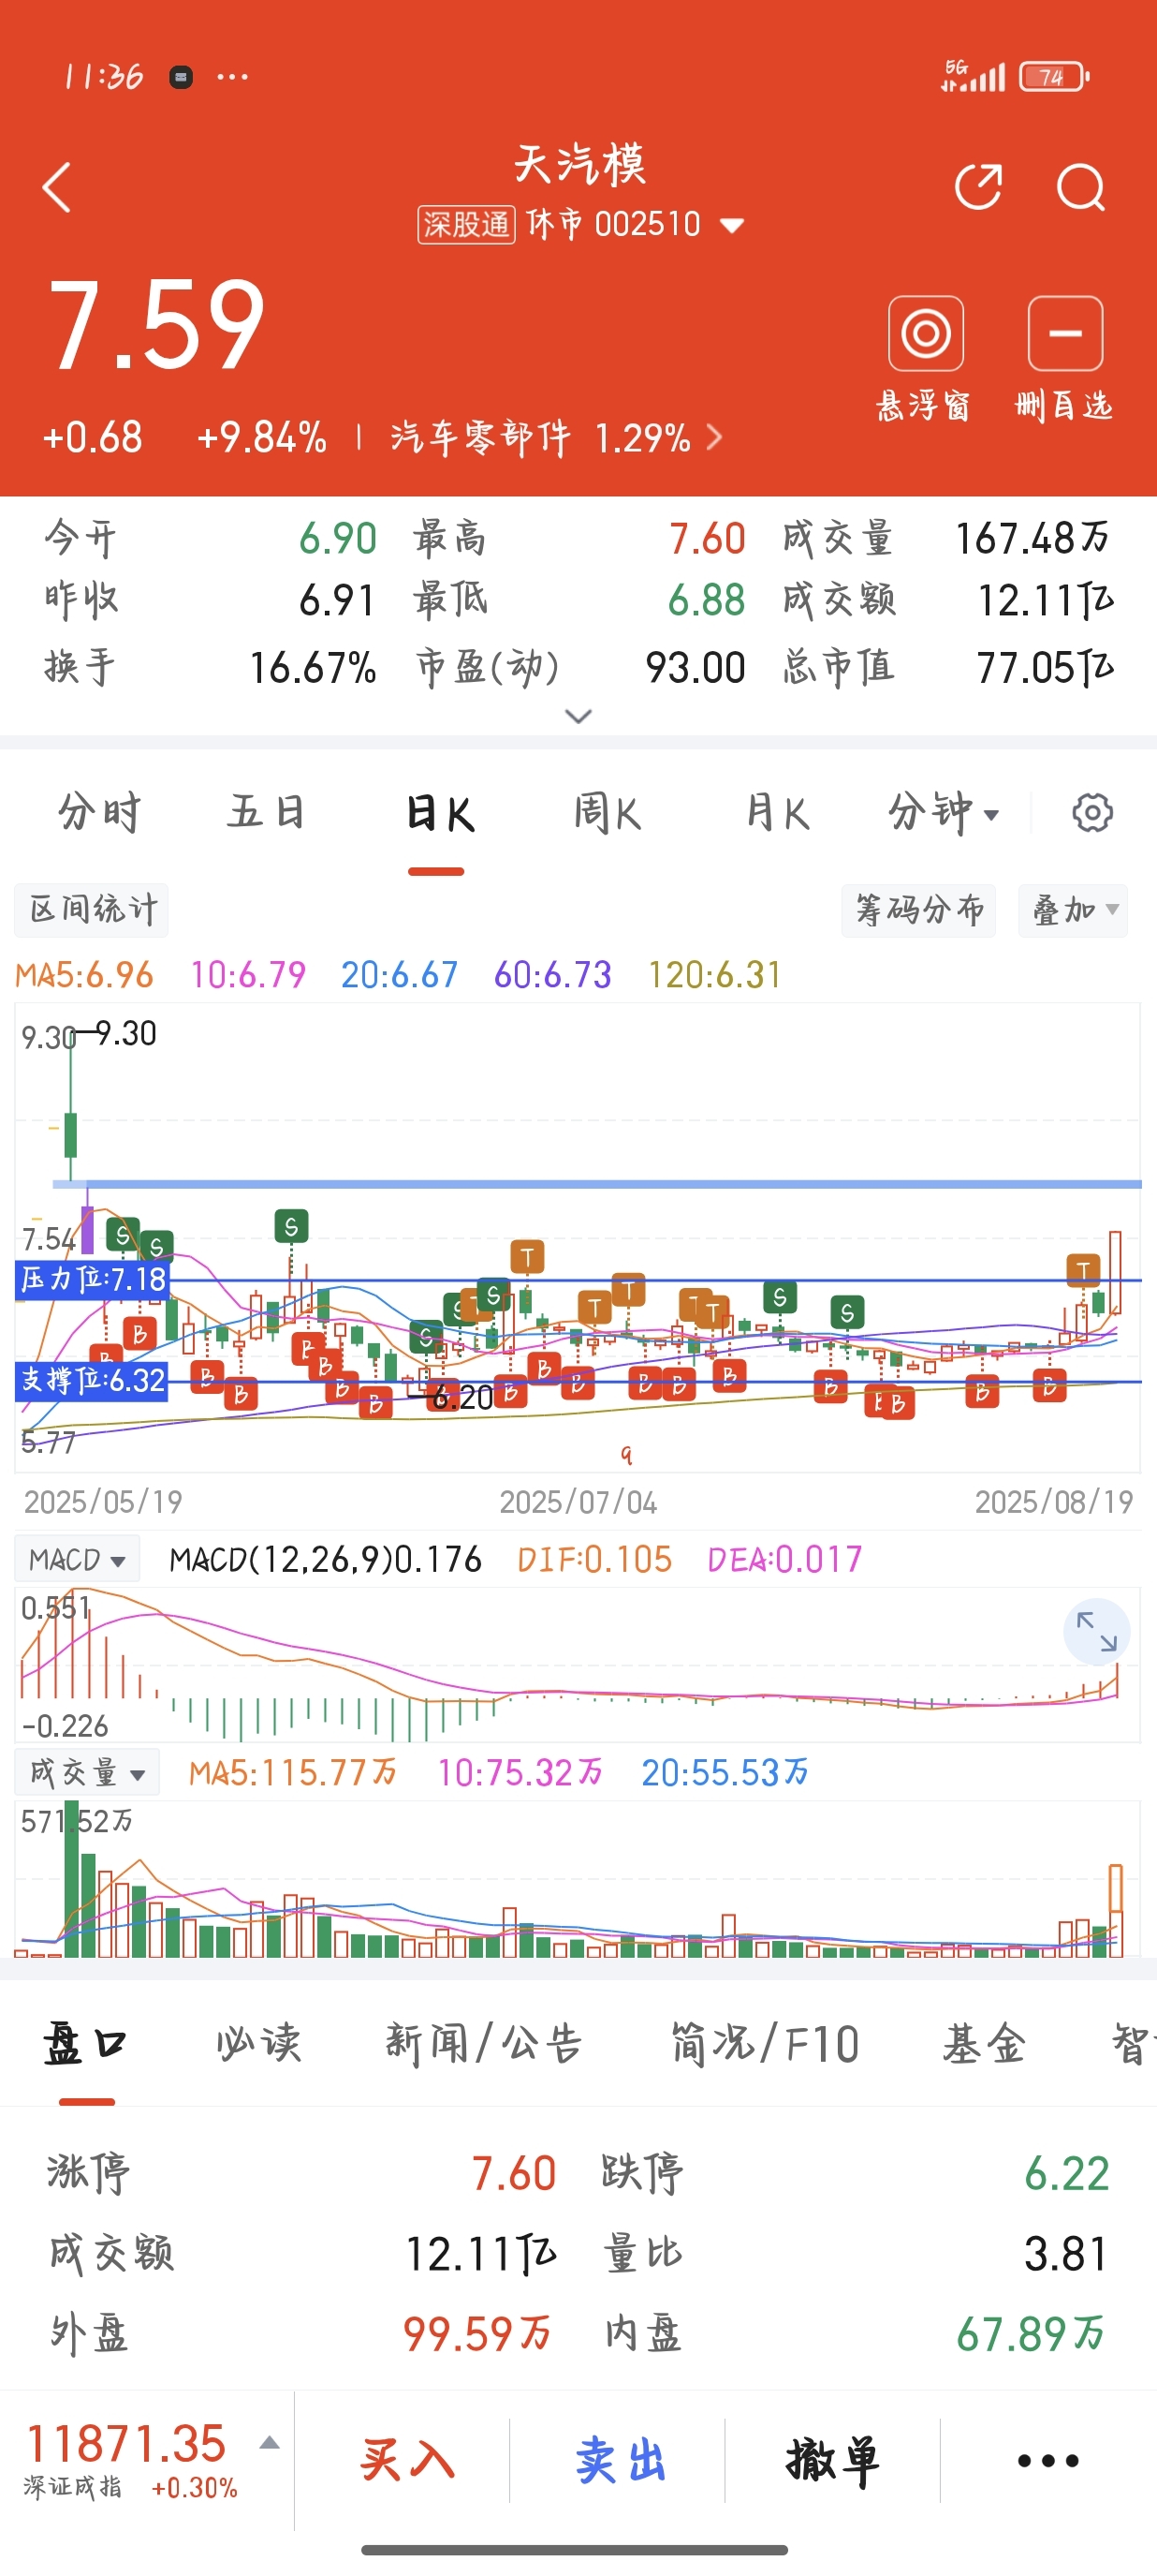Image resolution: width=1157 pixels, height=2576 pixels.
Task: Tap the 跌停 6.22 value
Action: (1067, 2174)
